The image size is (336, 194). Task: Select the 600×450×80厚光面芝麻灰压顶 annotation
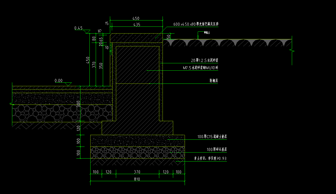point(196,24)
